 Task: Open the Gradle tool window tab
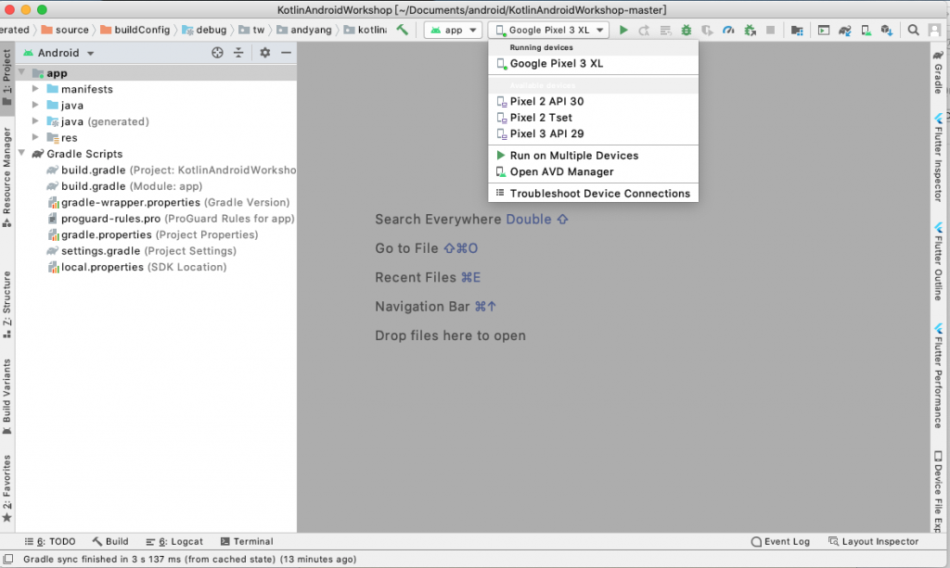[x=938, y=72]
